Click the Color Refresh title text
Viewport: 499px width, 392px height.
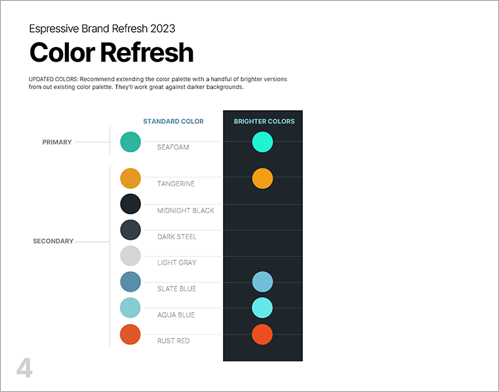111,52
